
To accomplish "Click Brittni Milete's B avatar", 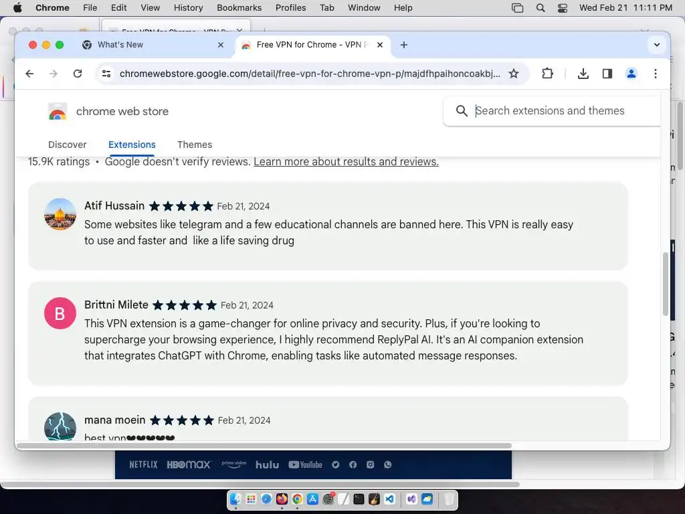I will coord(60,313).
